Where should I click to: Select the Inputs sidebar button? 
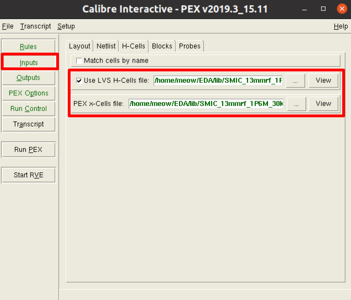pos(29,63)
